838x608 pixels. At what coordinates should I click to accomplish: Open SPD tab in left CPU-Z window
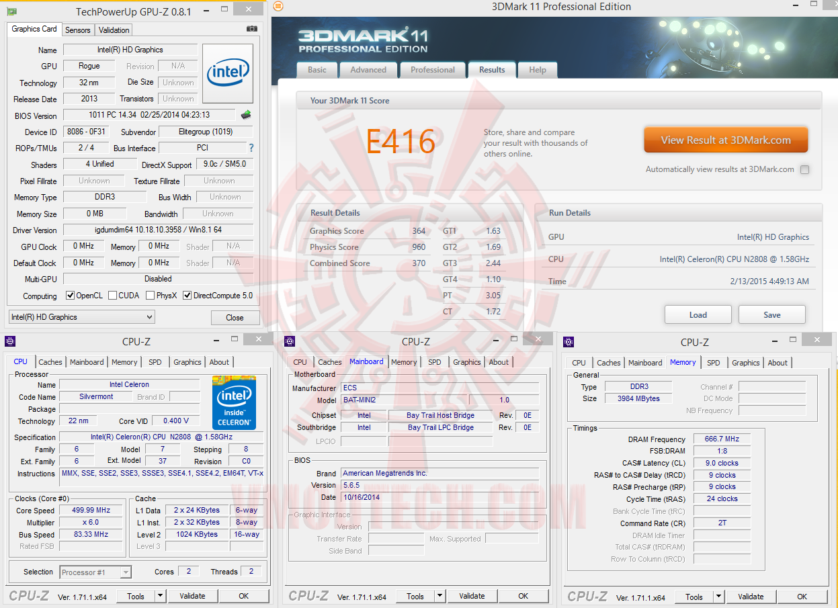tap(155, 362)
